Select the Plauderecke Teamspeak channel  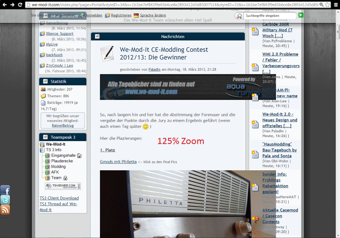(x=62, y=161)
